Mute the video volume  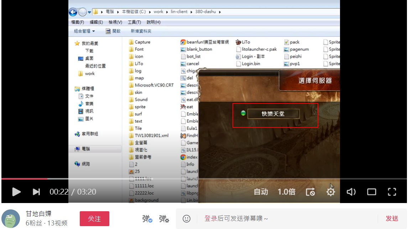(351, 192)
